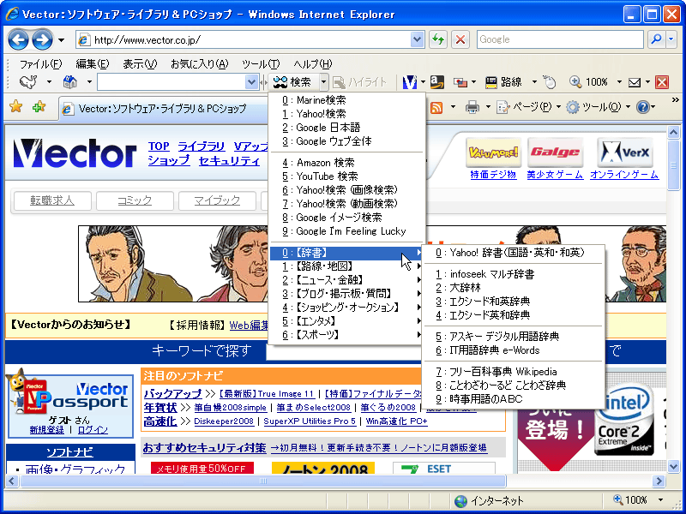Expand the Marine toolbar search box dropdown

(251, 81)
